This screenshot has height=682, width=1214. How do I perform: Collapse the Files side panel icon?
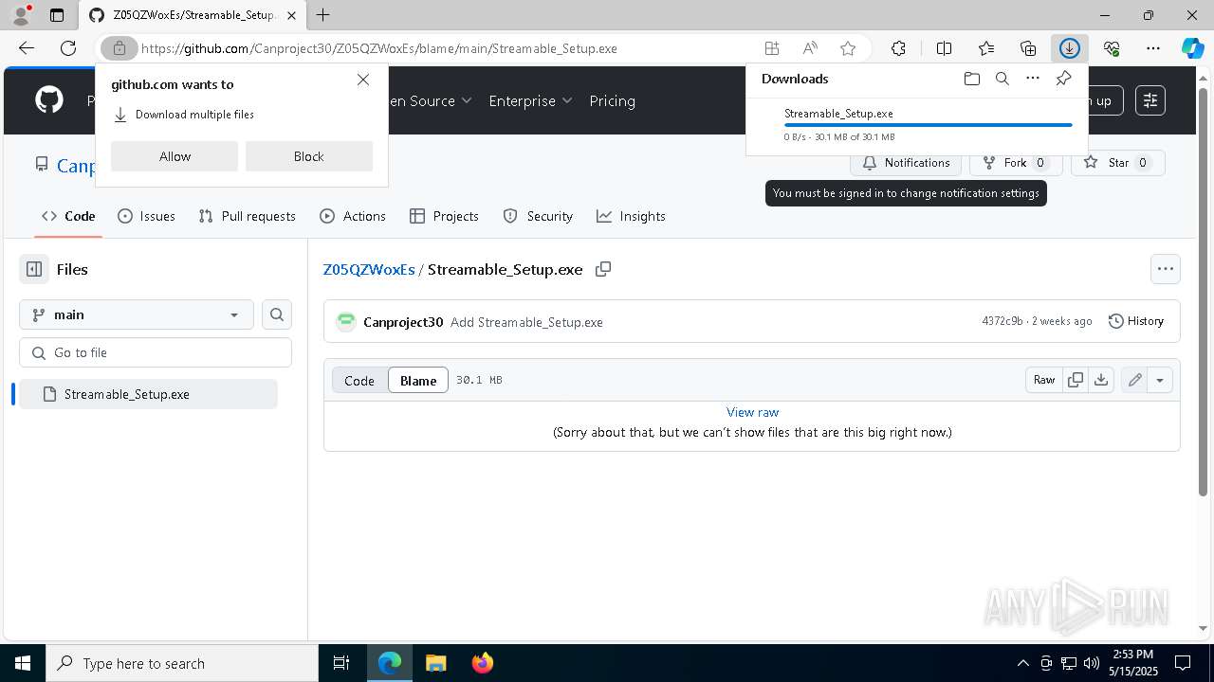coord(34,269)
